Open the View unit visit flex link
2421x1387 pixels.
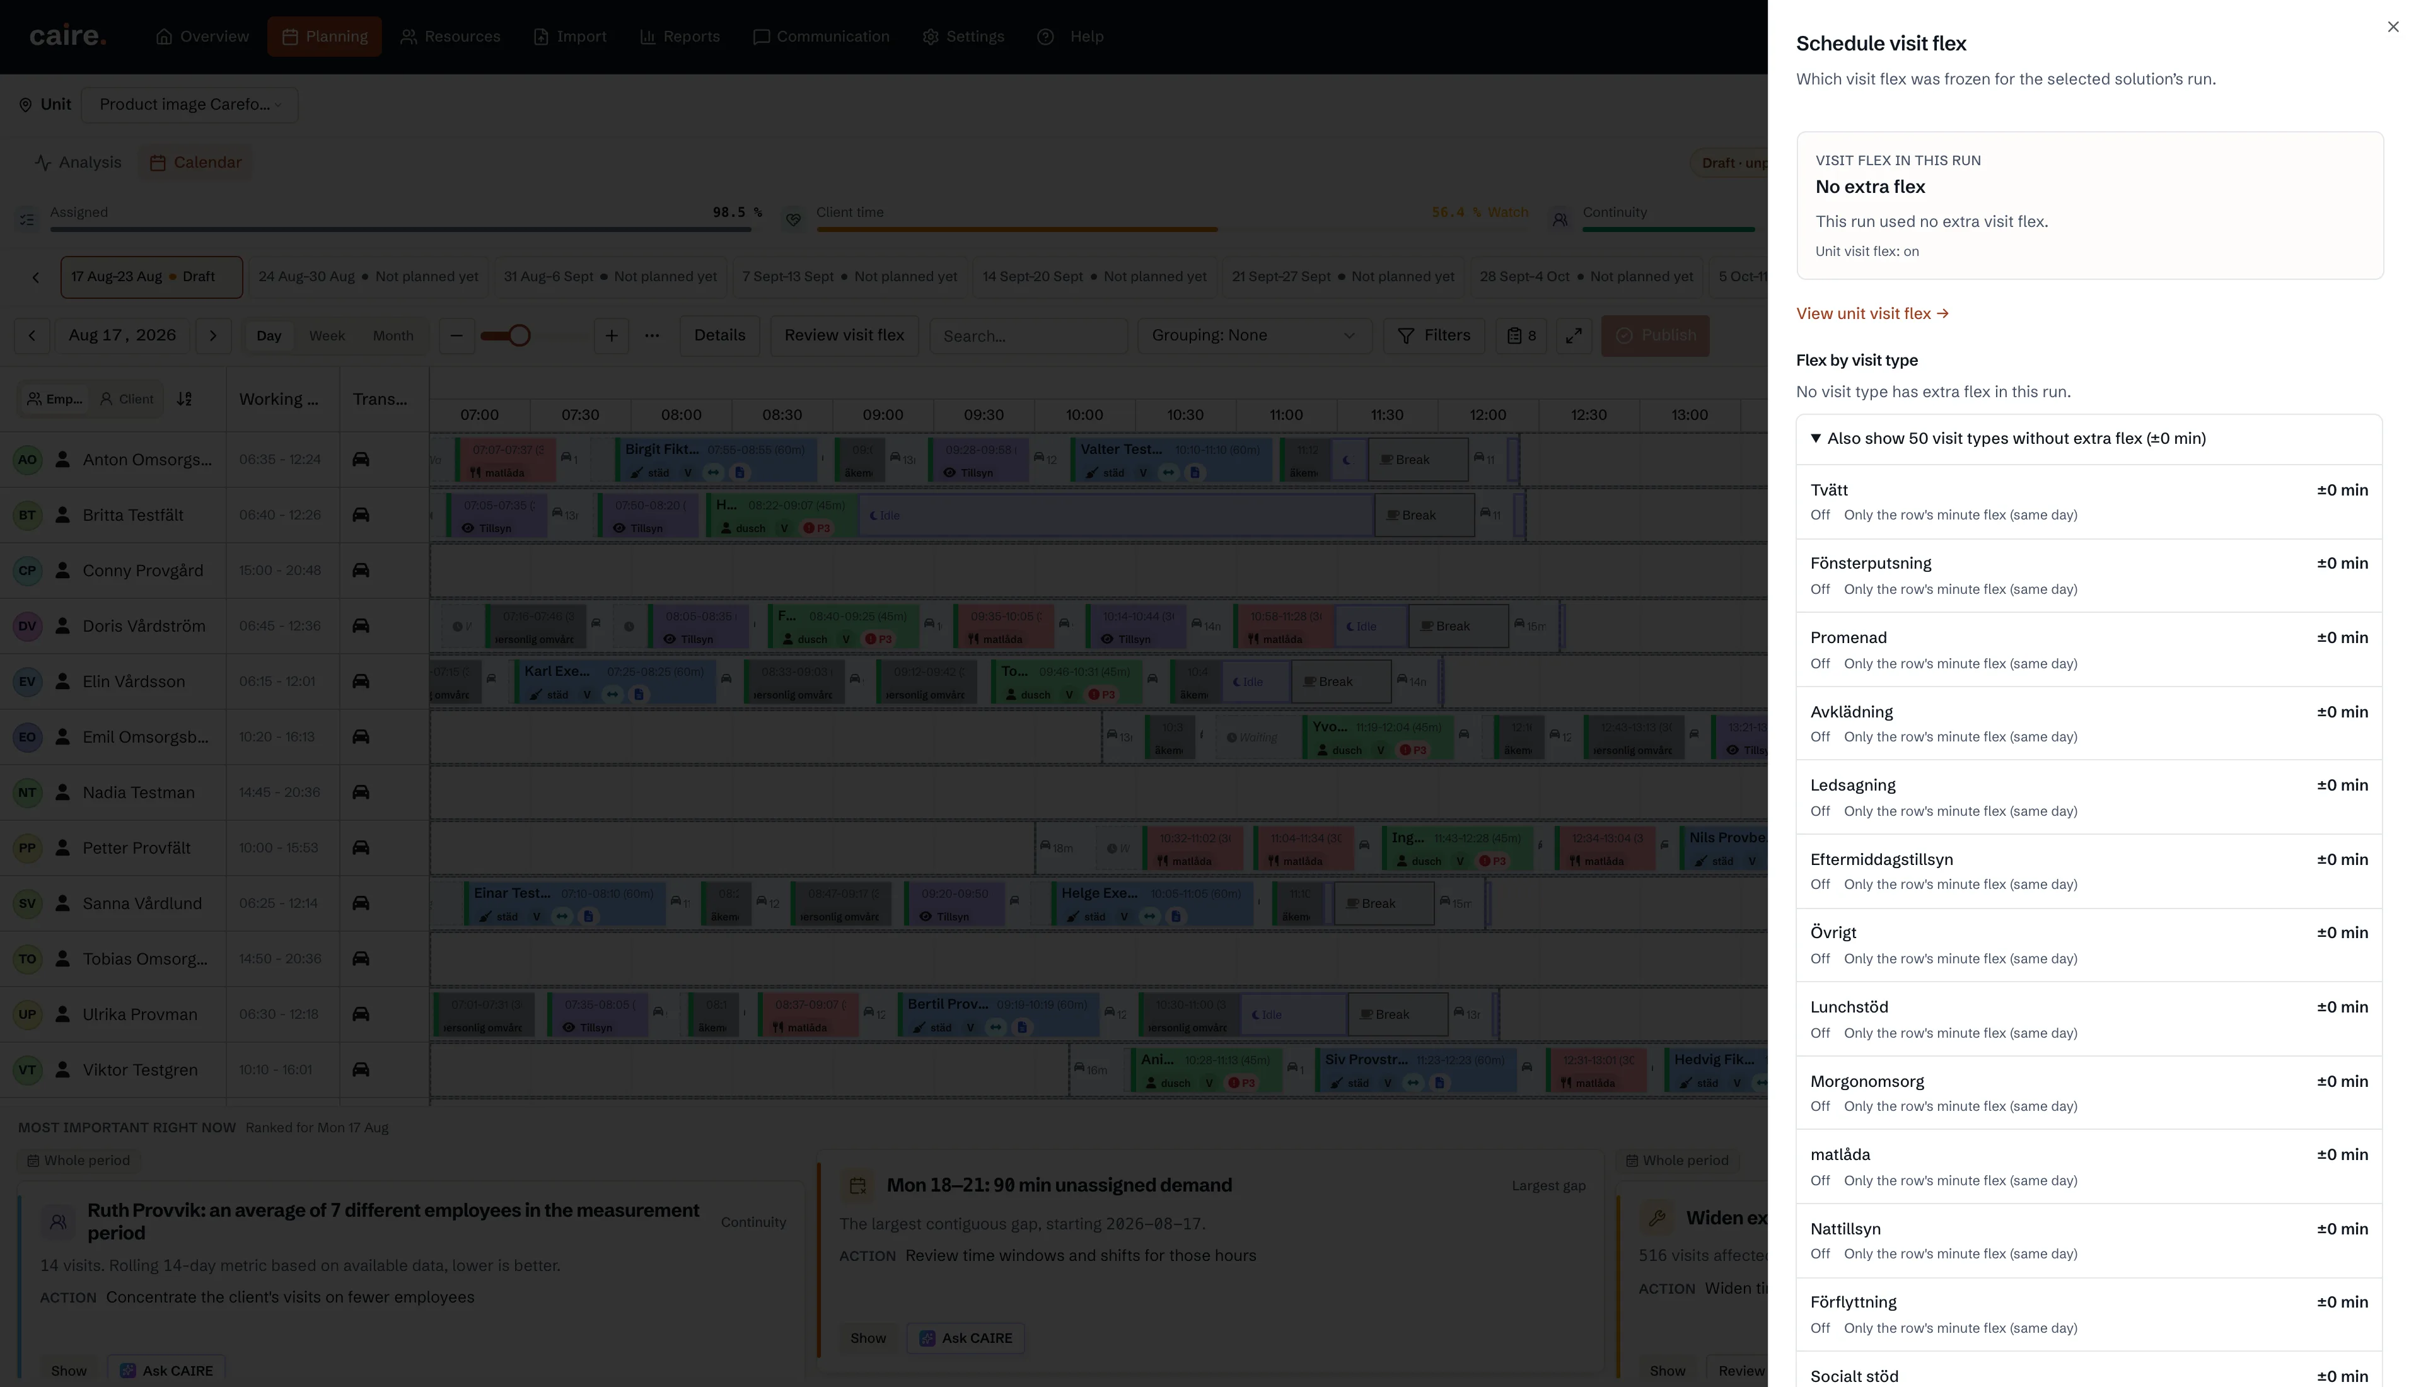click(x=1871, y=313)
